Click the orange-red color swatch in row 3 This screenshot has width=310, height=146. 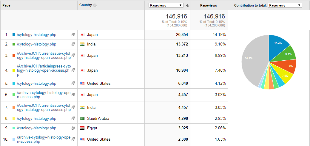(14, 56)
